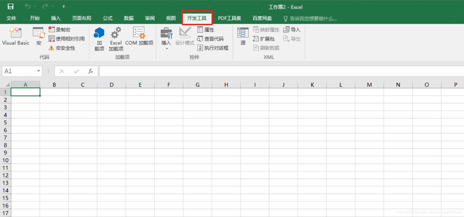Switch to the 审阅 review tab
The height and width of the screenshot is (217, 464).
[x=150, y=18]
